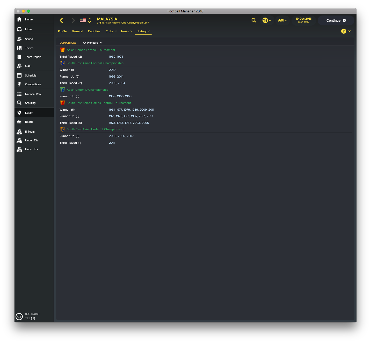Open next match TLS (H)
Viewport: 371px width, 343px height.
(30, 318)
